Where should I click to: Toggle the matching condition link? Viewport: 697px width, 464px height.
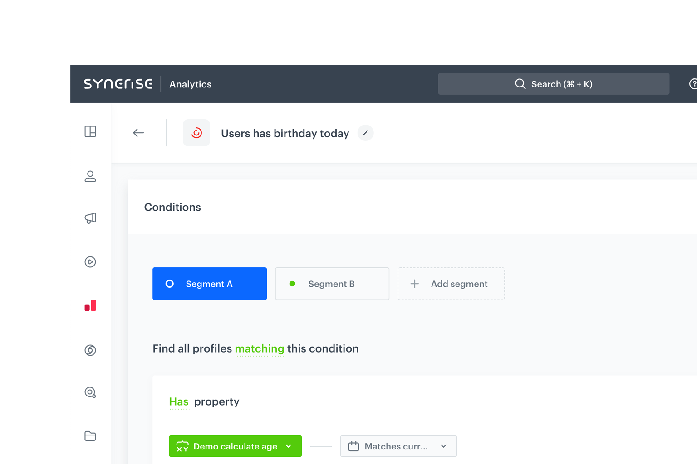[x=260, y=348]
